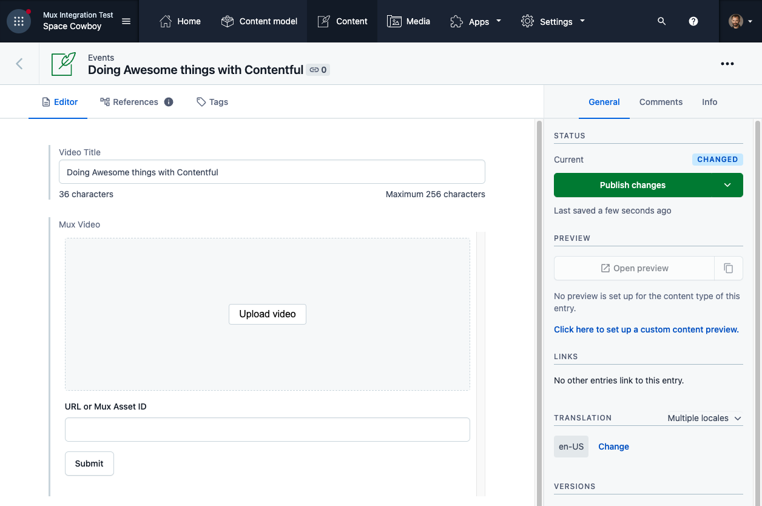Expand the avatar dropdown caret
The image size is (762, 506).
point(750,21)
